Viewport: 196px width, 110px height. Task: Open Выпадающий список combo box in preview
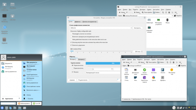103,73
